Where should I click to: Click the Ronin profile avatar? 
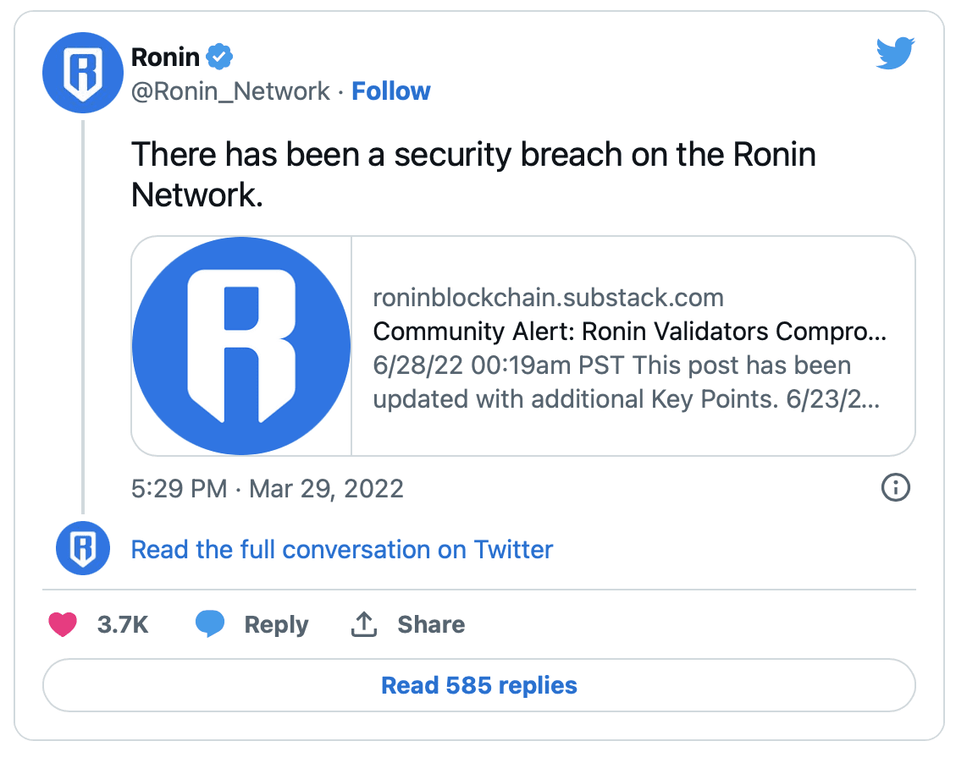pos(83,73)
